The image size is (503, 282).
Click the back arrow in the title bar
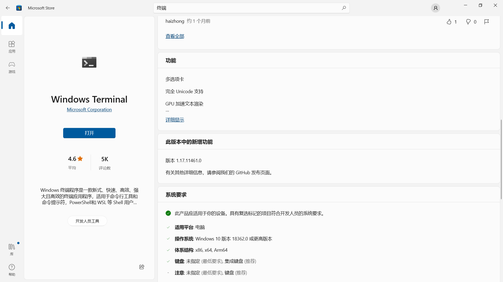point(8,8)
